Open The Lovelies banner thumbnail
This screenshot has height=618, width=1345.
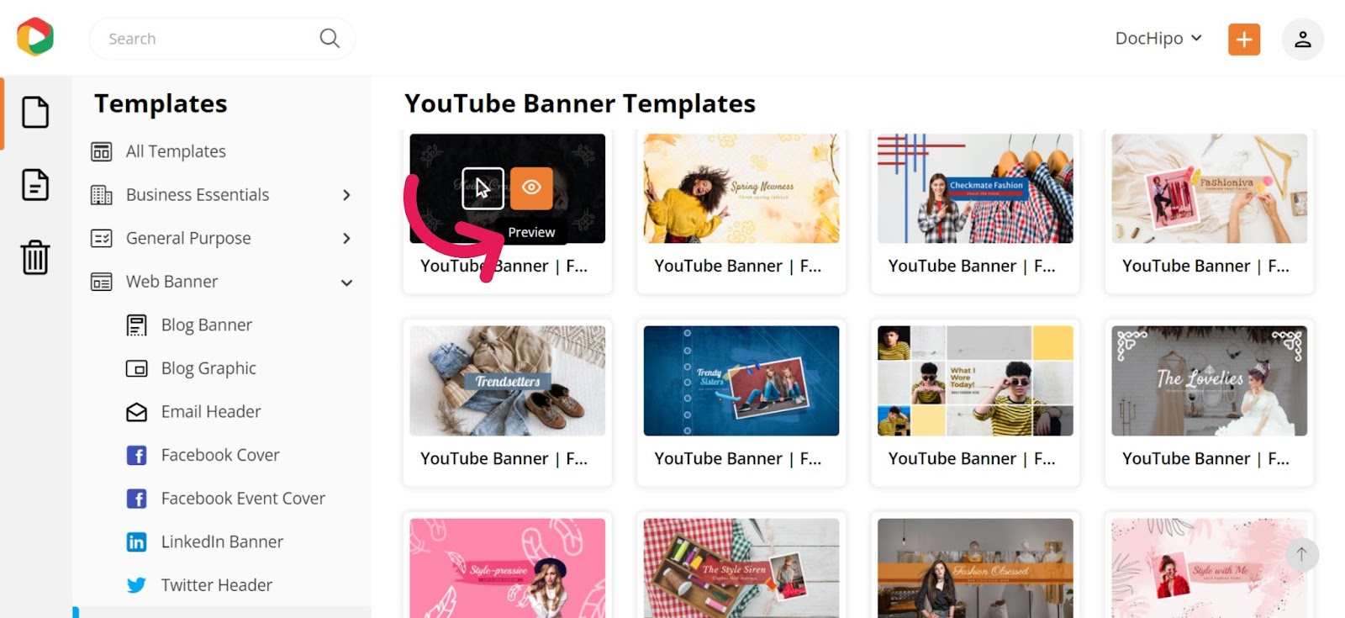tap(1209, 381)
